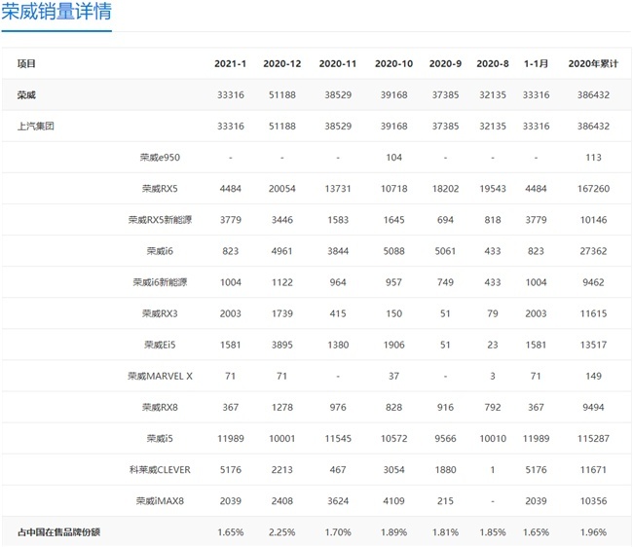
Task: Click the 2020-8 column header
Action: pyautogui.click(x=493, y=63)
